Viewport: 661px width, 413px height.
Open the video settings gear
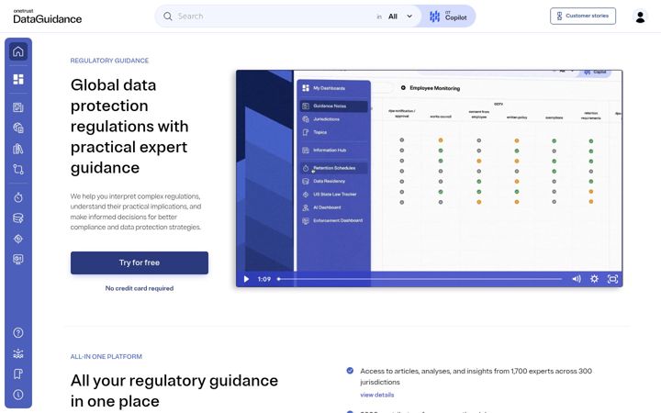pos(594,279)
